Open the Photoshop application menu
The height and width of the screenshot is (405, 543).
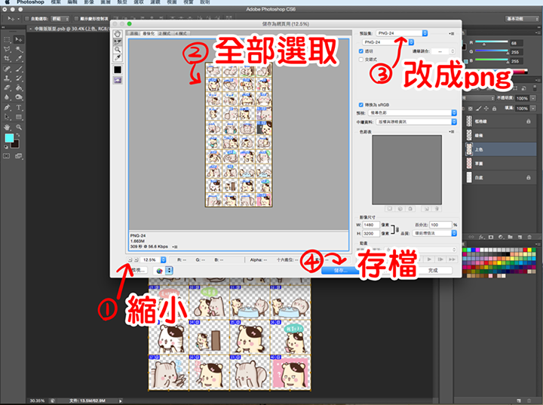tap(30, 2)
